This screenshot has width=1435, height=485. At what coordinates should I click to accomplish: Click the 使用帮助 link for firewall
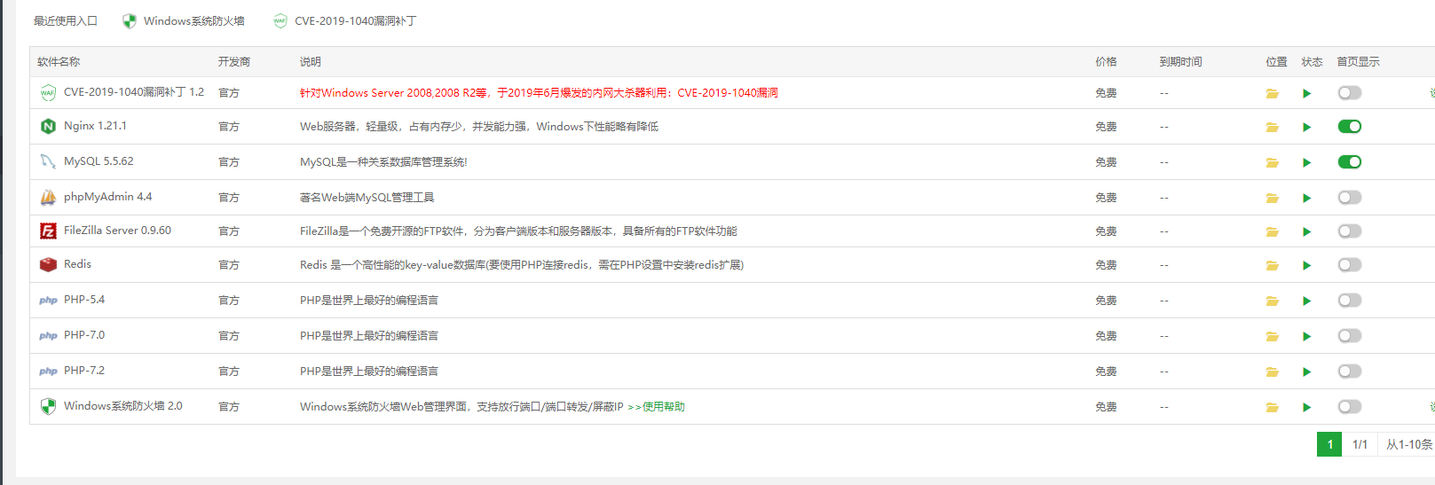pyautogui.click(x=656, y=407)
